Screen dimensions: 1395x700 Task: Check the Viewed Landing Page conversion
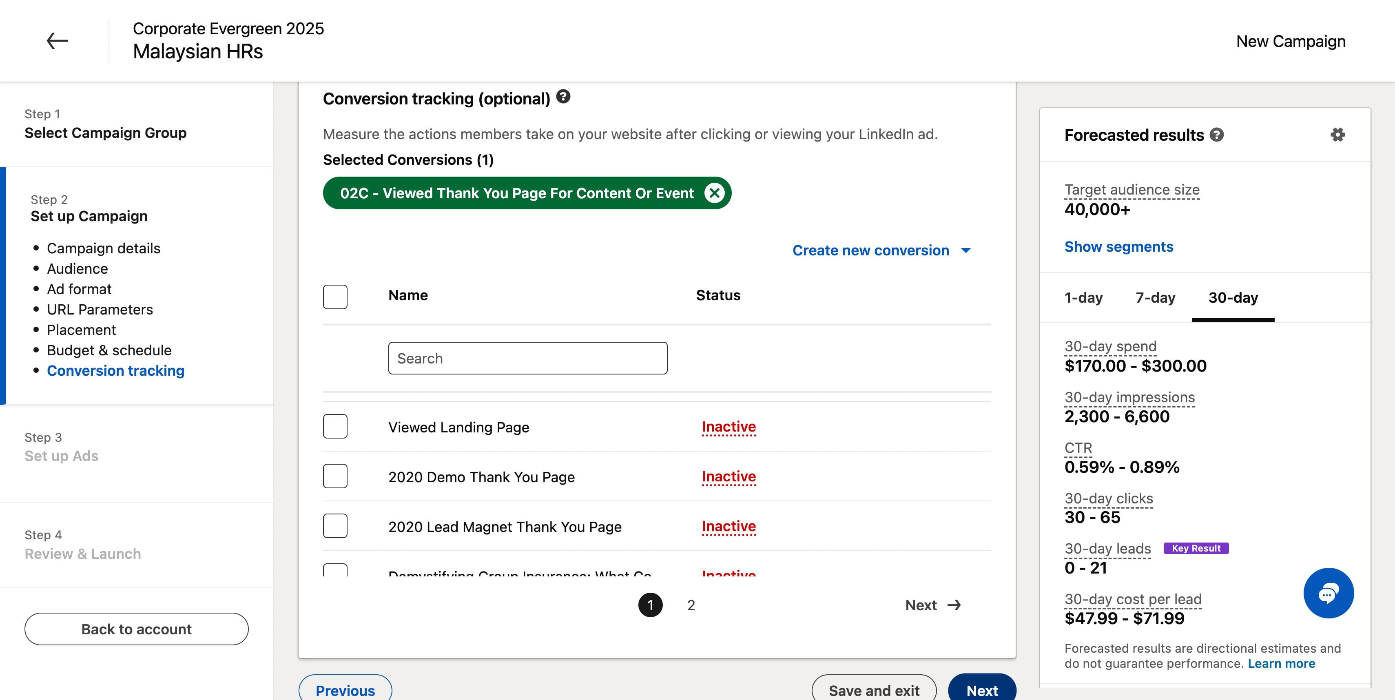335,427
